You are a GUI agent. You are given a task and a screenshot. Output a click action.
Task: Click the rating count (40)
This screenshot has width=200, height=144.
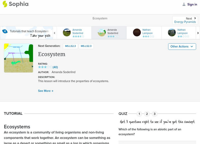(x=55, y=67)
